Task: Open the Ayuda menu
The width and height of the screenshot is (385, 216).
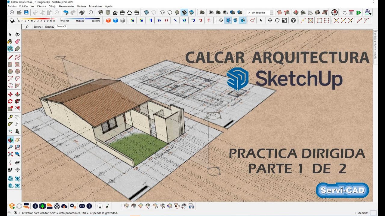Action: 109,6
